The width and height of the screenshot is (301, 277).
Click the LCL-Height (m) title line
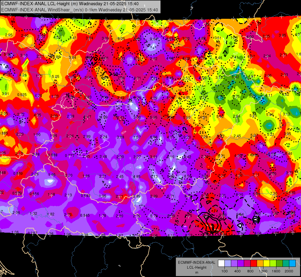coord(70,4)
